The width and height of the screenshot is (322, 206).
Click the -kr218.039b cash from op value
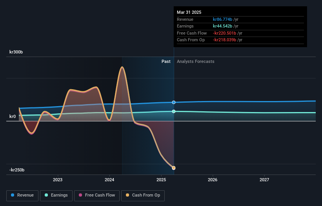tap(224, 40)
